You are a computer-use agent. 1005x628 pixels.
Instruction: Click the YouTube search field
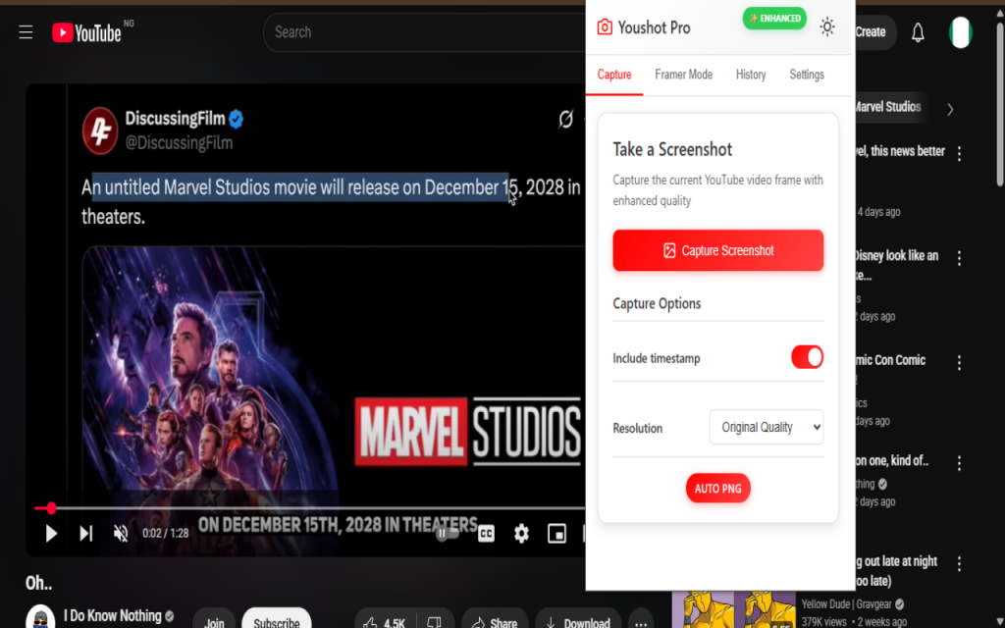coord(426,32)
